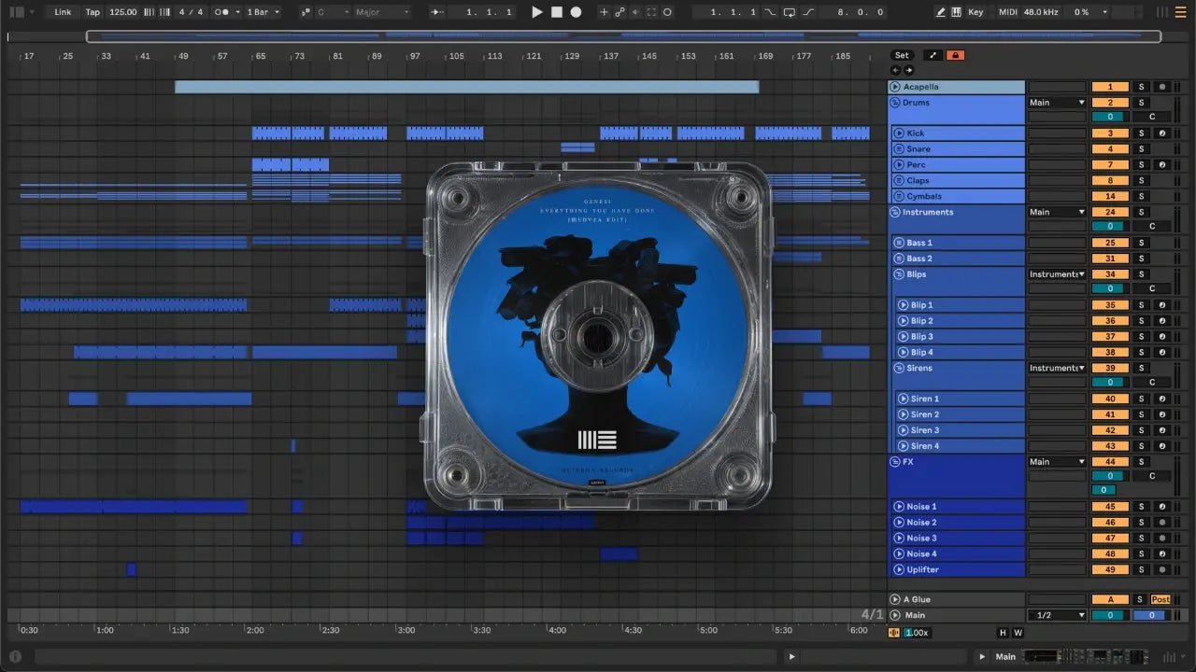Click the computer MIDI keyboard icon
Screen dimensions: 1196x672
click(x=956, y=12)
